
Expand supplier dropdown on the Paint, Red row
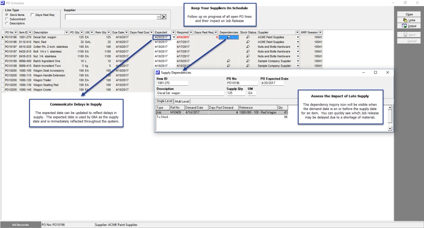298,42
